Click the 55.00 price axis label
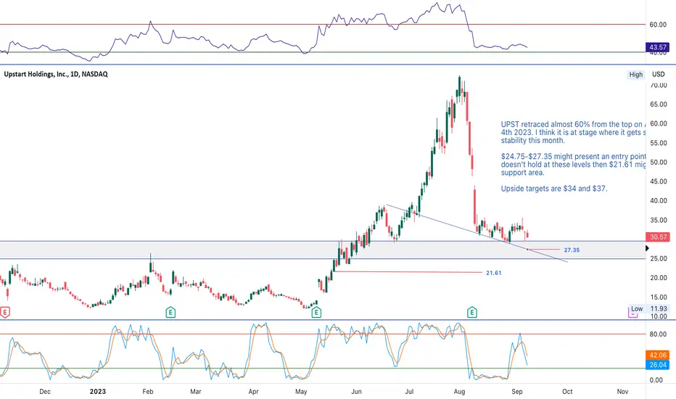Image resolution: width=676 pixels, height=399 pixels. click(659, 143)
